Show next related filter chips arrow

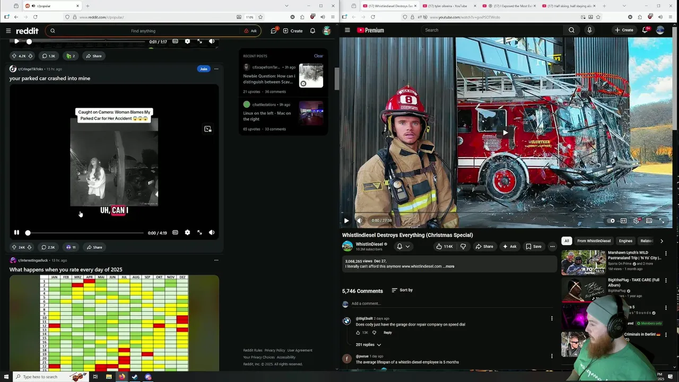tap(661, 241)
